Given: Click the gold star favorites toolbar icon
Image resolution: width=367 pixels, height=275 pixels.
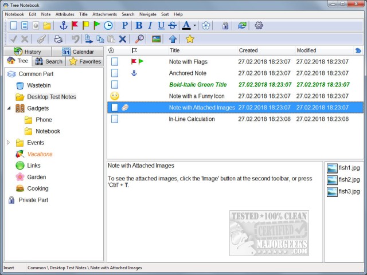Looking at the screenshot, I should pos(190,39).
